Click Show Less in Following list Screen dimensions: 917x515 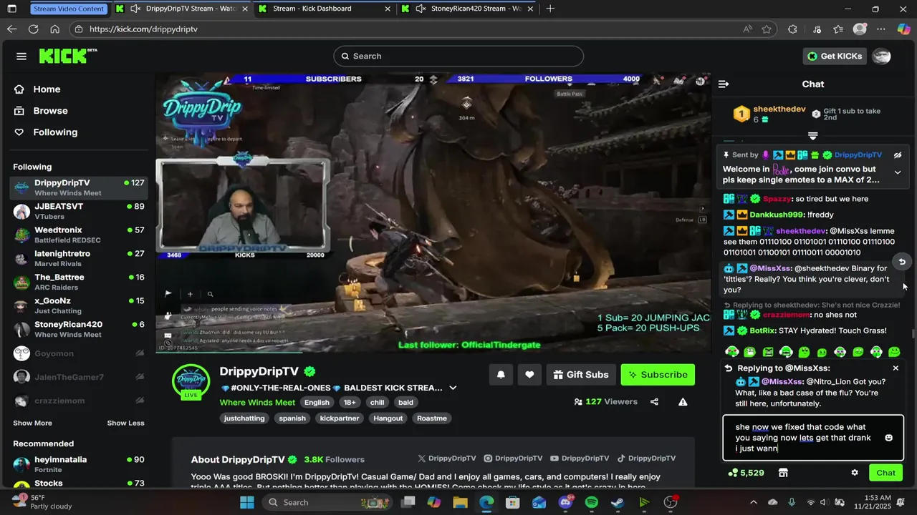[125, 423]
